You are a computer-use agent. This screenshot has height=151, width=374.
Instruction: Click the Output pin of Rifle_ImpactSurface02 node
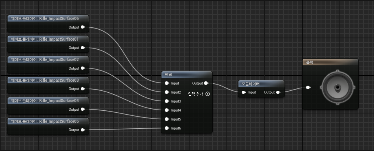(x=83, y=68)
